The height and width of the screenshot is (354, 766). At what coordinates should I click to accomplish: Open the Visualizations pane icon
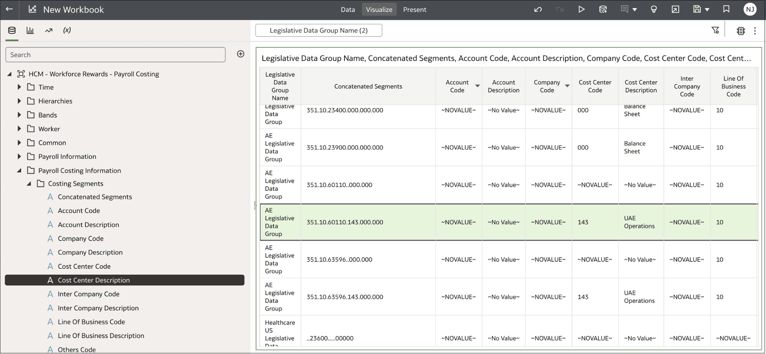point(30,30)
